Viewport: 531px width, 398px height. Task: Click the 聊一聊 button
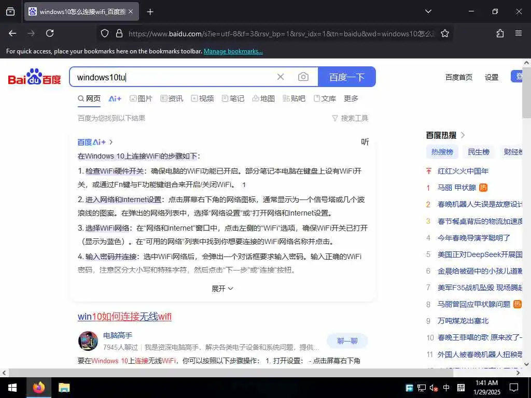click(347, 341)
